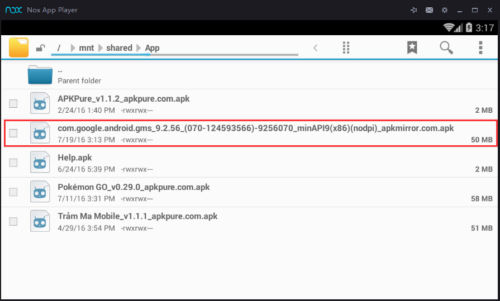Toggle the root access lock icon
The image size is (500, 301).
[40, 48]
